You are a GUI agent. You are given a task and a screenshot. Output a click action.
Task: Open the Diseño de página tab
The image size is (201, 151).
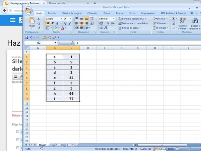[72, 13]
